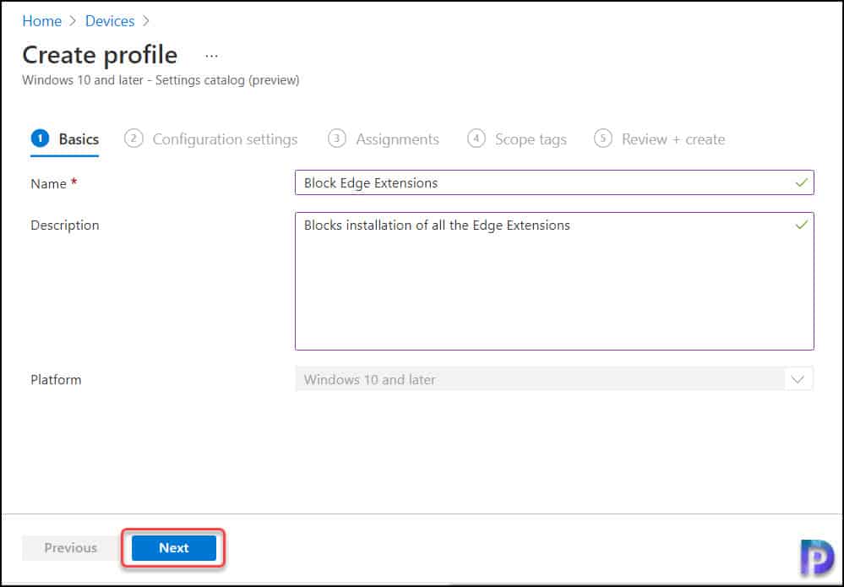The width and height of the screenshot is (844, 587).
Task: Switch to the Configuration settings step
Action: 224,138
